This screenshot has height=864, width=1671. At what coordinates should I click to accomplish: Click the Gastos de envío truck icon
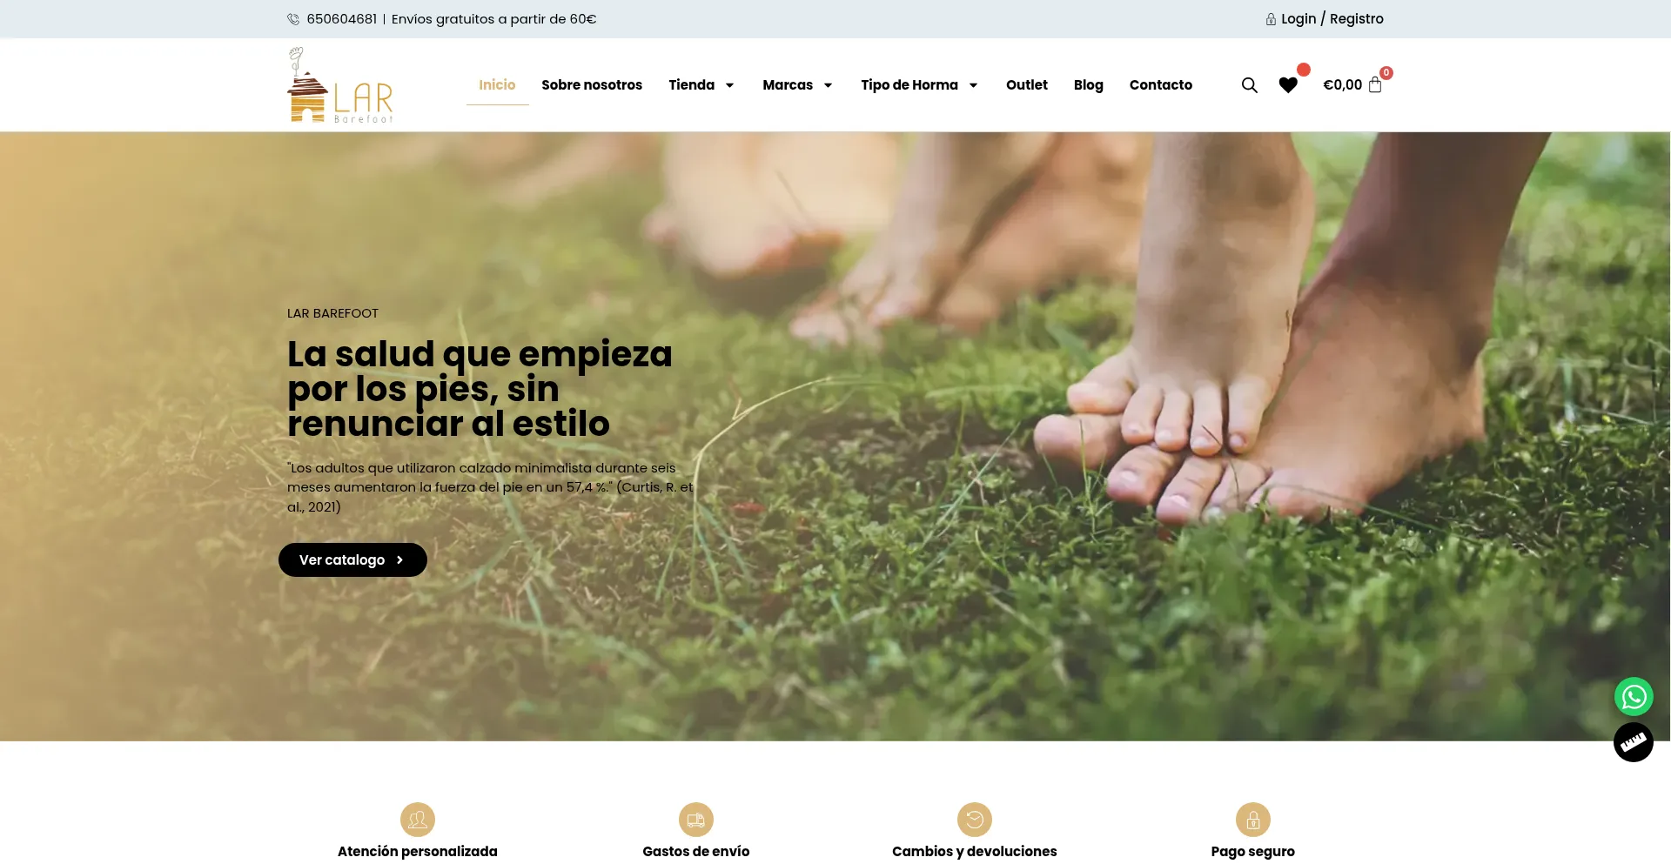click(x=696, y=820)
